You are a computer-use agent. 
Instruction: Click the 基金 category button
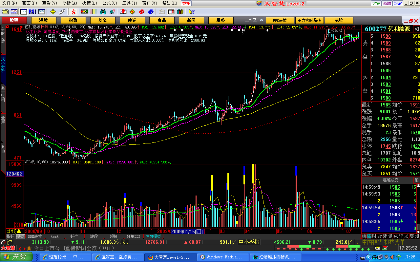[x=102, y=20]
